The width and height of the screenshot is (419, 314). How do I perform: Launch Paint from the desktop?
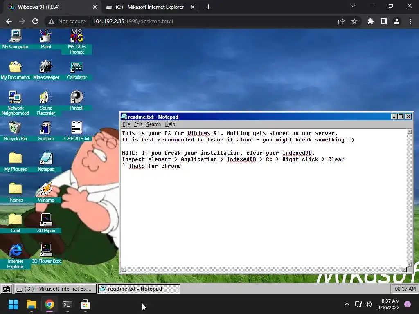tap(46, 40)
